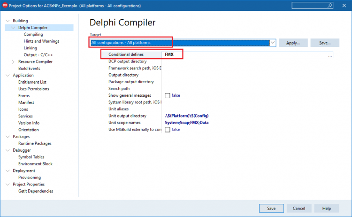Open the Manifest options page

tap(26, 102)
